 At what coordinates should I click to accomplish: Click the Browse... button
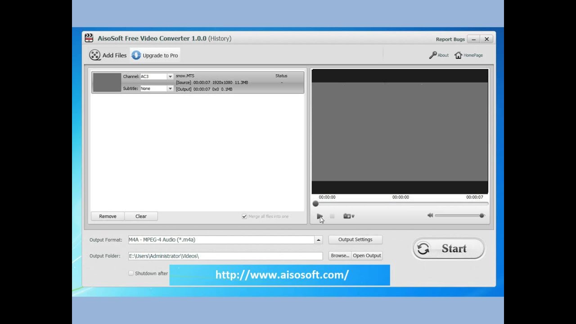click(x=340, y=256)
